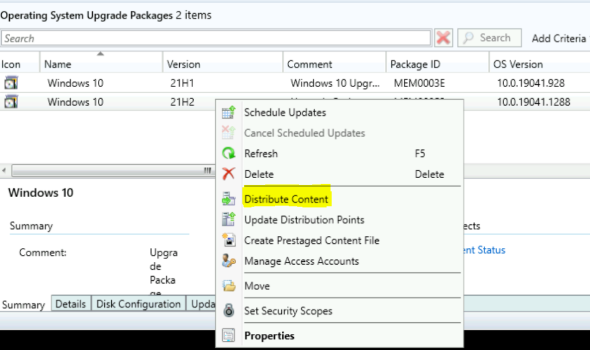Switch to the Summary tab
Screen dimensions: 590x350
(x=24, y=304)
